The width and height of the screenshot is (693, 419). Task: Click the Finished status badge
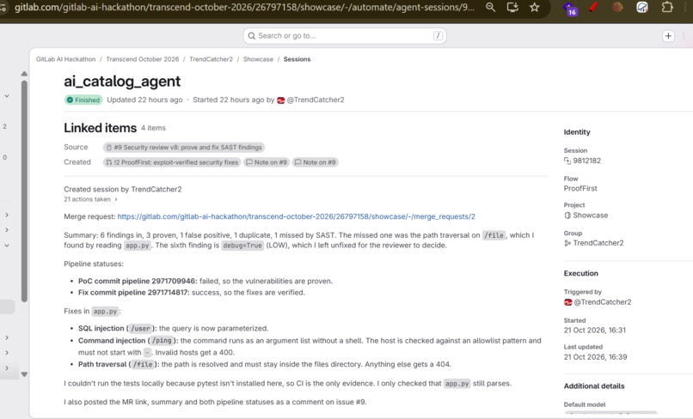tap(83, 100)
